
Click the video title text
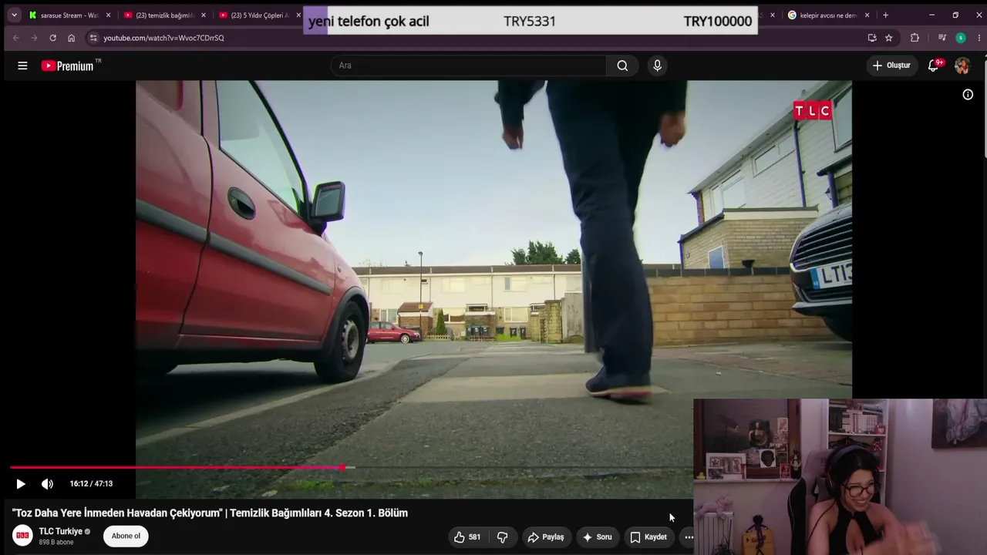(210, 513)
